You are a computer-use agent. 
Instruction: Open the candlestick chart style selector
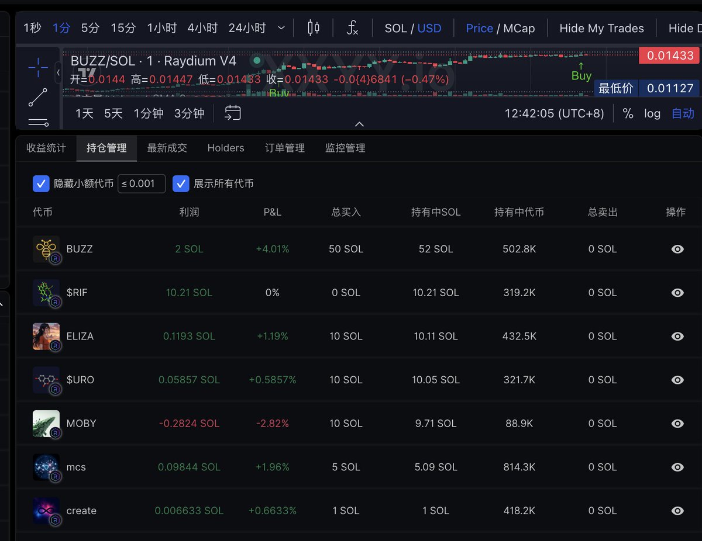312,27
